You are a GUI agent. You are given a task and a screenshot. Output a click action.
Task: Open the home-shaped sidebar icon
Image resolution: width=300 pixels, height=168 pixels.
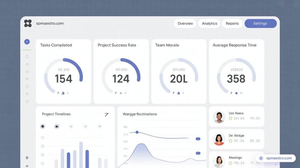[27, 56]
